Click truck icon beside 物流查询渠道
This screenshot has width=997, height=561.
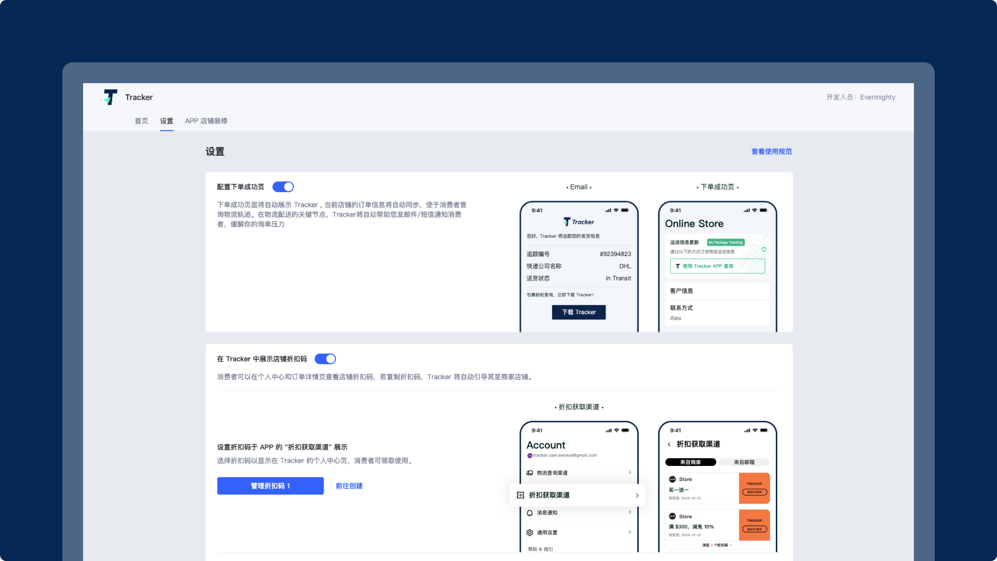point(530,473)
